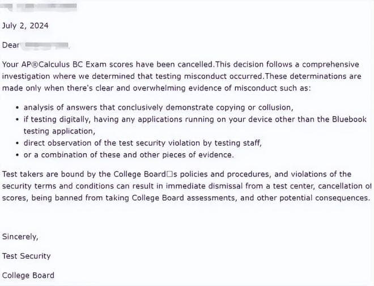Click the broken character in College Board's
The height and width of the screenshot is (286, 374).
[x=169, y=174]
